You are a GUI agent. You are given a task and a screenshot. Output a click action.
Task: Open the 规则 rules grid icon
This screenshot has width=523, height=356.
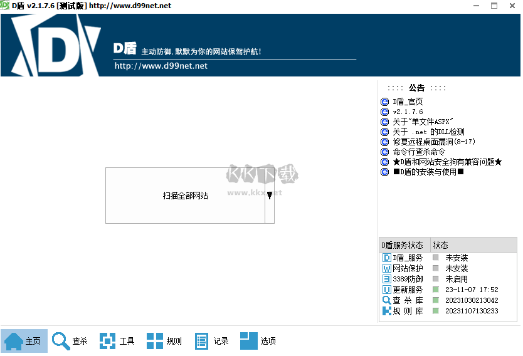[x=155, y=341]
